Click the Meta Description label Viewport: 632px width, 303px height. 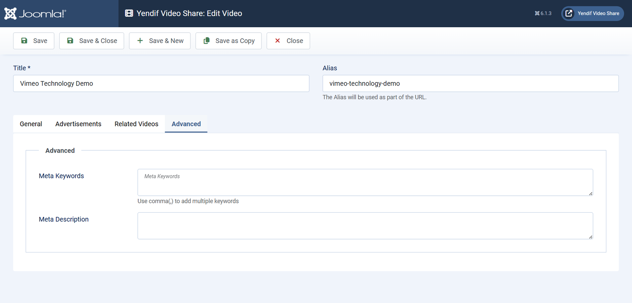point(64,219)
